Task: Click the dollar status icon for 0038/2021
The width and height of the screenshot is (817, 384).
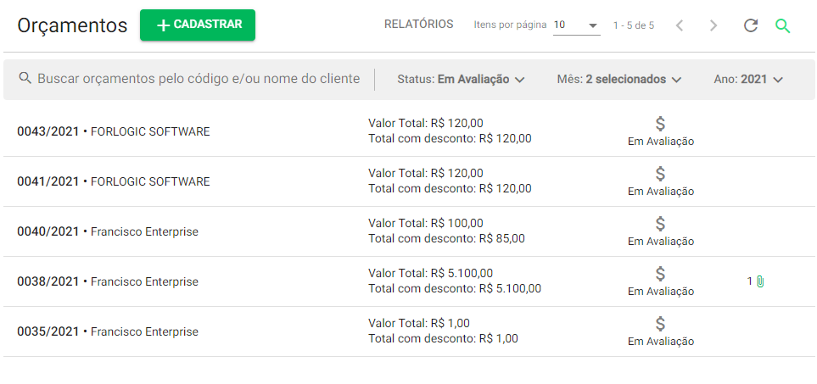Action: pyautogui.click(x=660, y=274)
